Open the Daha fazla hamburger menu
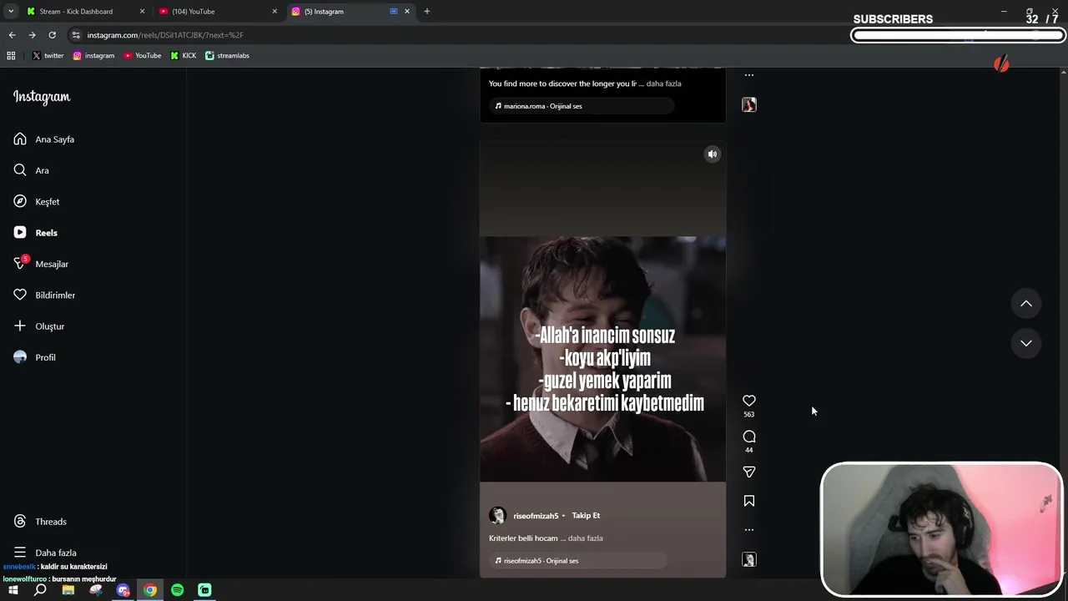 click(45, 553)
